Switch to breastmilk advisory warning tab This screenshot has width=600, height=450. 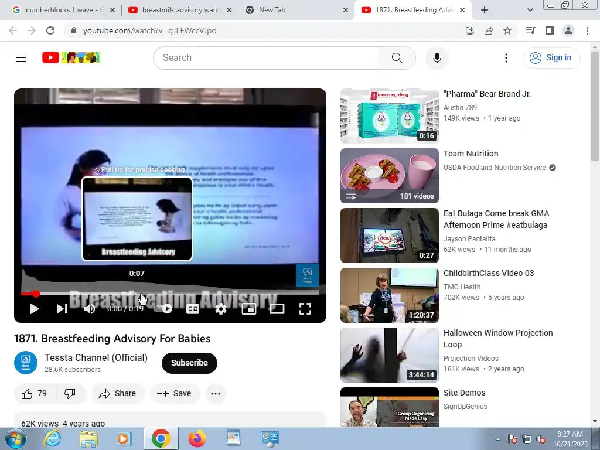tap(180, 10)
